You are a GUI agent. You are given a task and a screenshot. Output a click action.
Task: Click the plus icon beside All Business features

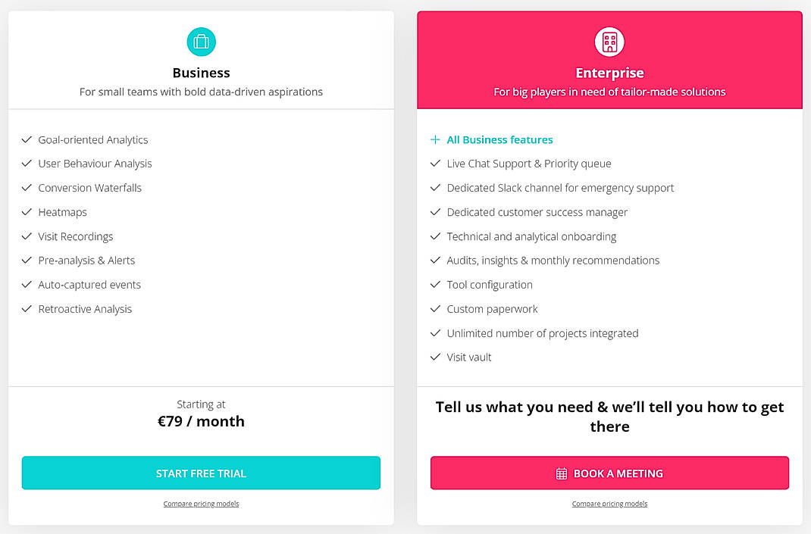tap(435, 139)
